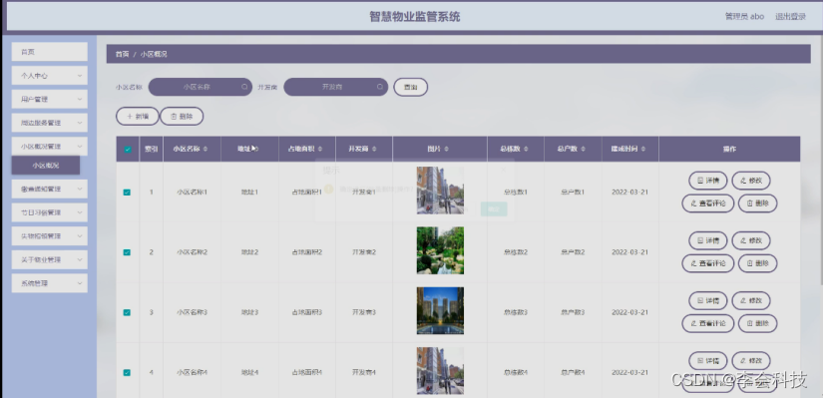This screenshot has width=823, height=398.
Task: Click the batch 删除 button beside 新增
Action: tap(182, 117)
